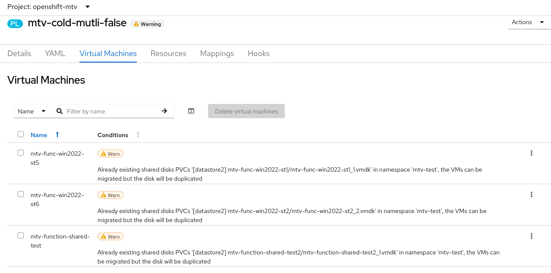The image size is (551, 273).
Task: Click the Warn label for mtv-func-win2022-st6
Action: (x=110, y=195)
